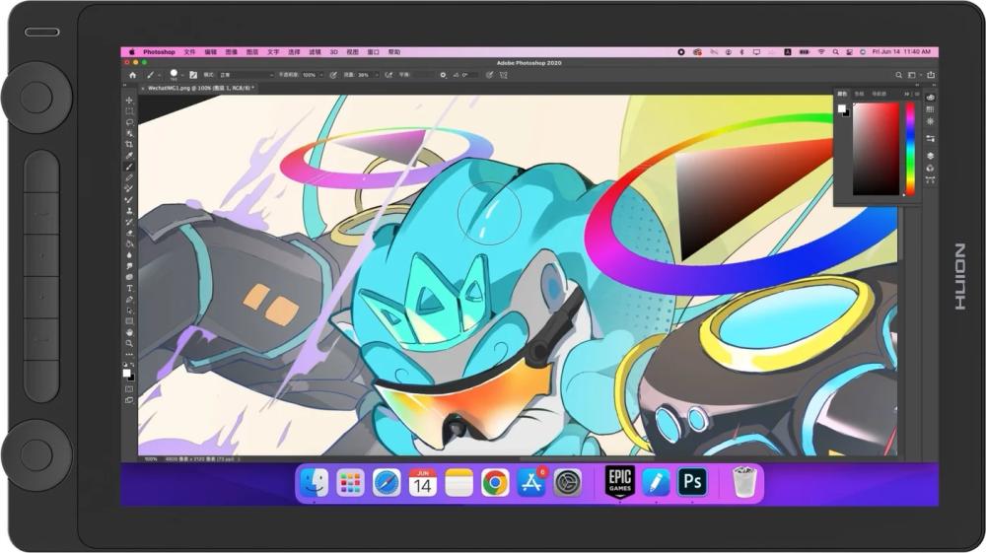The height and width of the screenshot is (553, 986).
Task: Select the Rectangular Marquee tool
Action: point(129,111)
